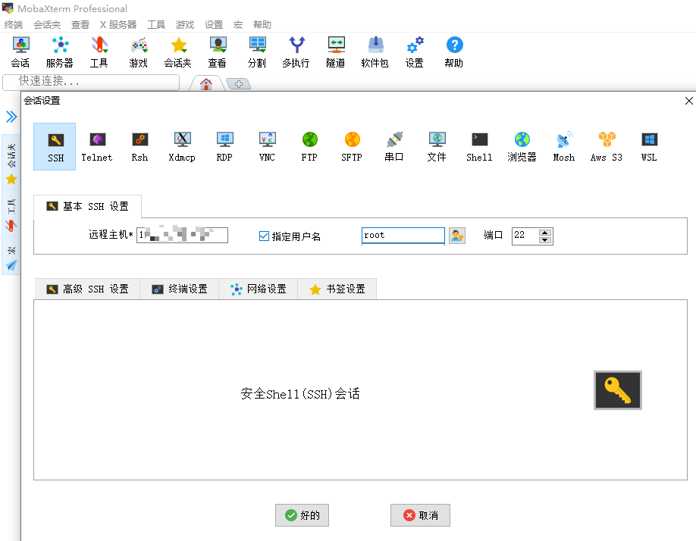Click the username field containing root
696x541 pixels.
403,235
